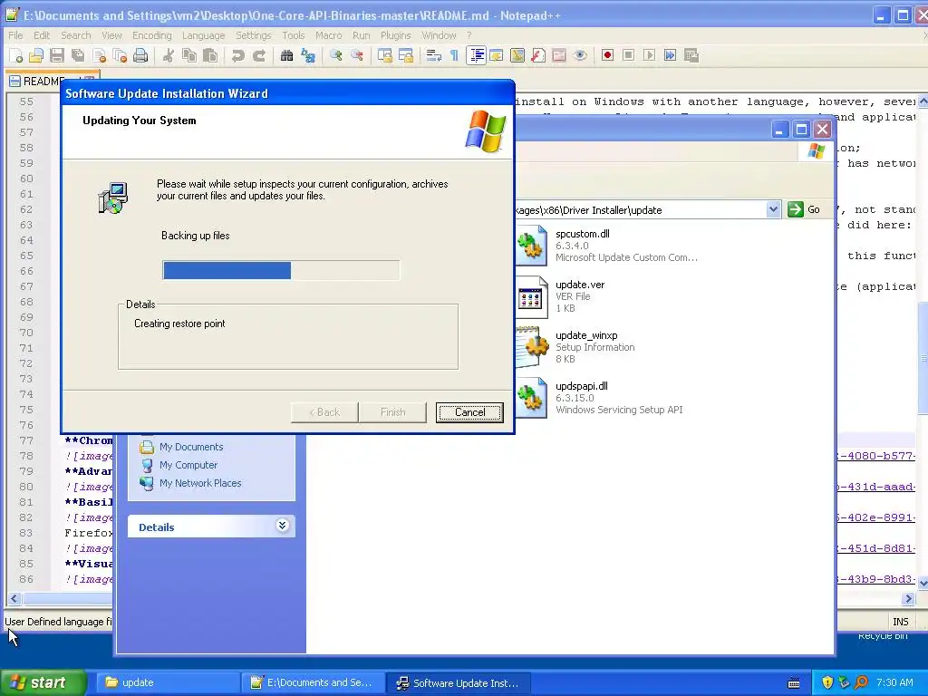The image size is (928, 696).
Task: Open the Define your language icon
Action: click(496, 55)
